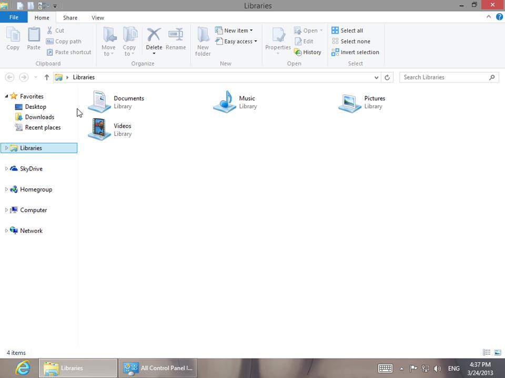Click the blue Help question mark icon

(x=499, y=17)
